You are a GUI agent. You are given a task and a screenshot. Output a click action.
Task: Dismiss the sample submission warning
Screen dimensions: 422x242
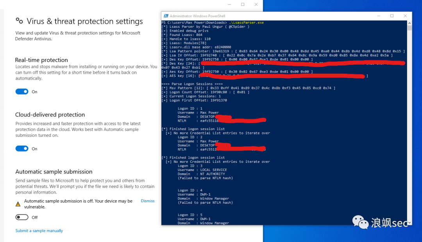(x=147, y=201)
